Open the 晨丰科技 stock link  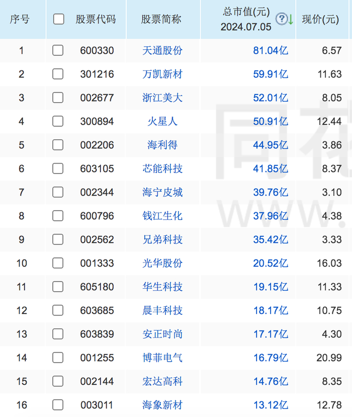tap(162, 310)
